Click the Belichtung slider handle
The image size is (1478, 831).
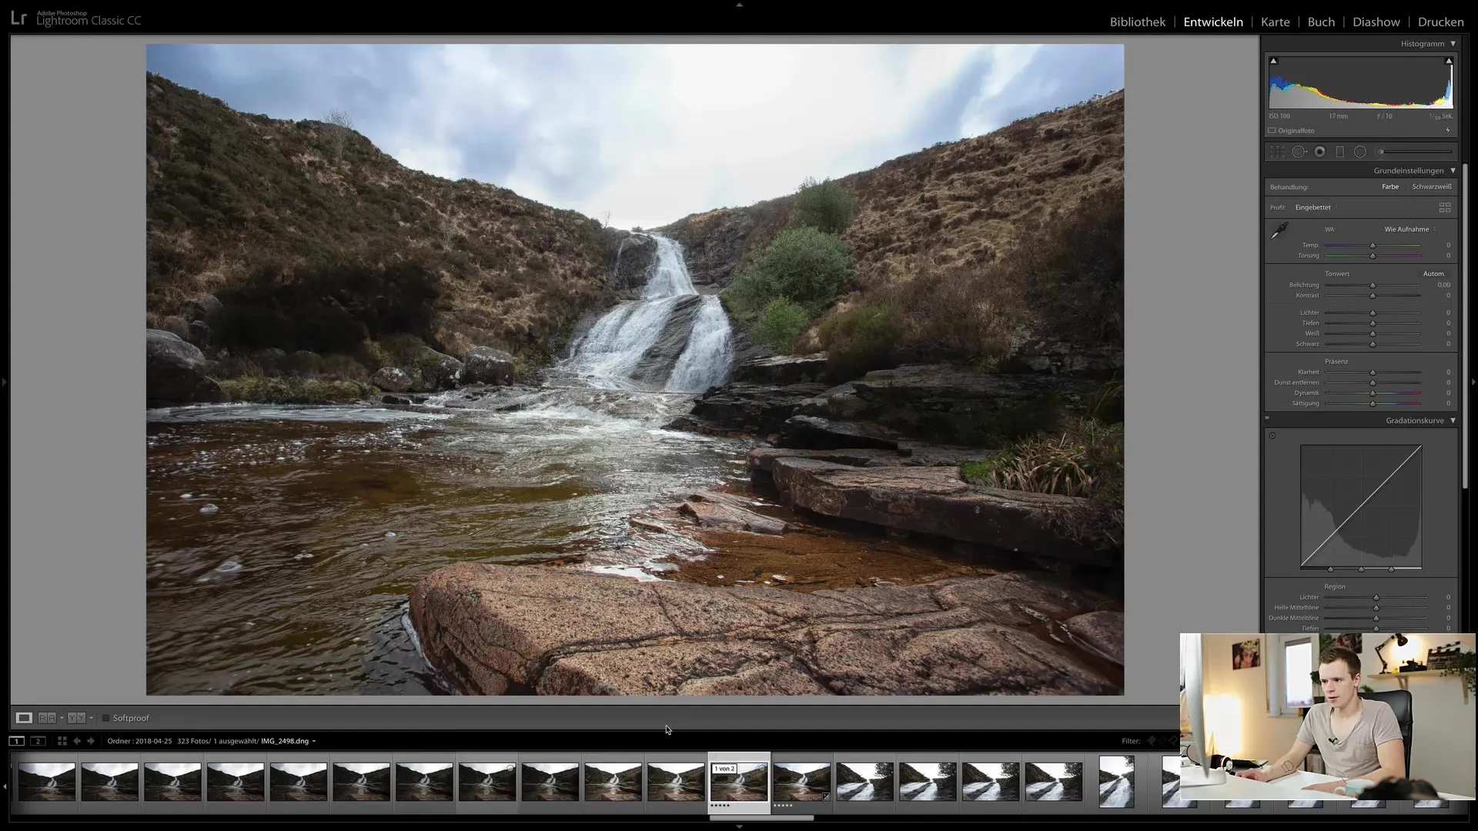coord(1373,285)
